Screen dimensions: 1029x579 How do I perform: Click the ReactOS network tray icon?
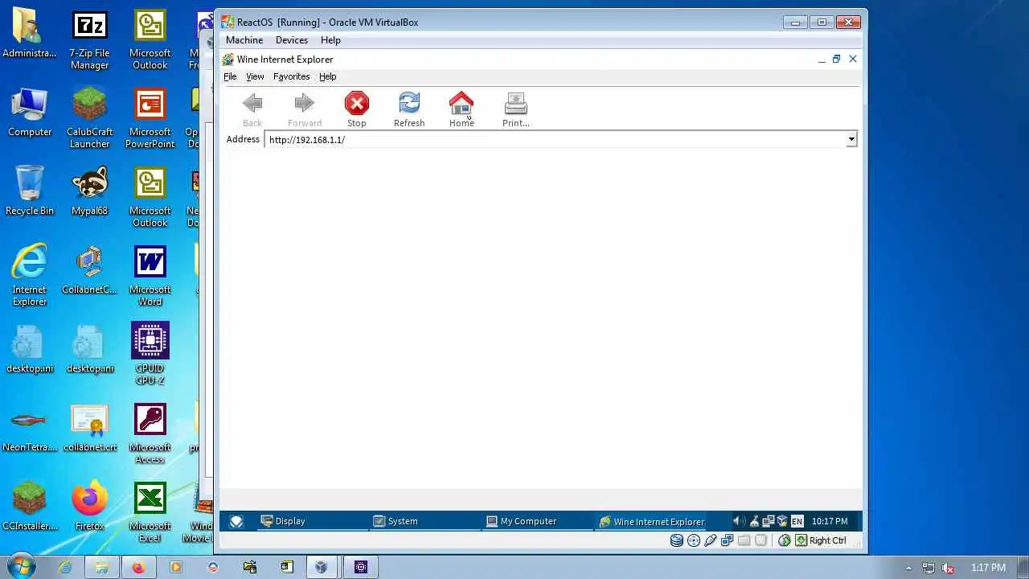(768, 521)
